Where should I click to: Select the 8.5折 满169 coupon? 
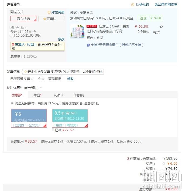(70, 118)
